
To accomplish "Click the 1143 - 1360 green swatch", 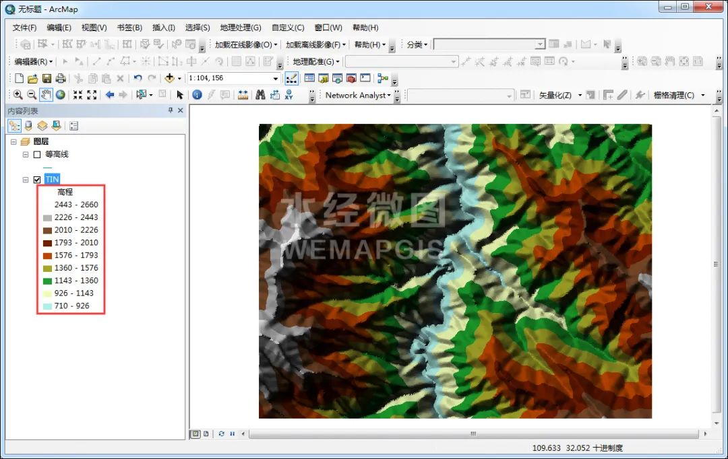I will [x=47, y=281].
